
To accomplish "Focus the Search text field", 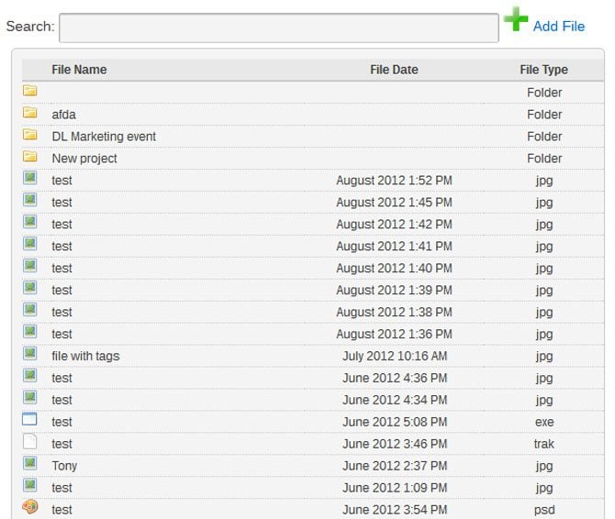I will (x=279, y=28).
